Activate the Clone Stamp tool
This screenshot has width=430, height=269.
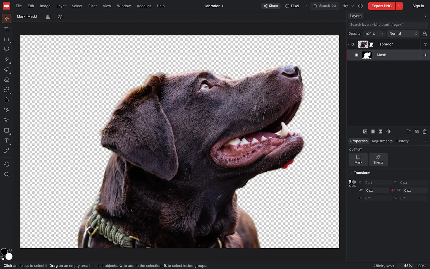click(x=6, y=100)
